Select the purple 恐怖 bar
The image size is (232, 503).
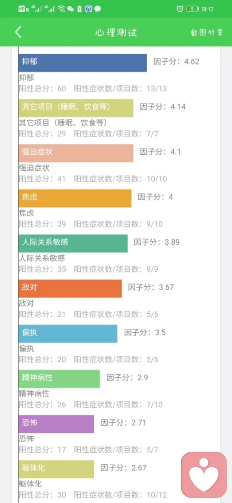click(57, 424)
